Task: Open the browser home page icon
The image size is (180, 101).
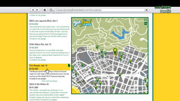Action: 45,10
